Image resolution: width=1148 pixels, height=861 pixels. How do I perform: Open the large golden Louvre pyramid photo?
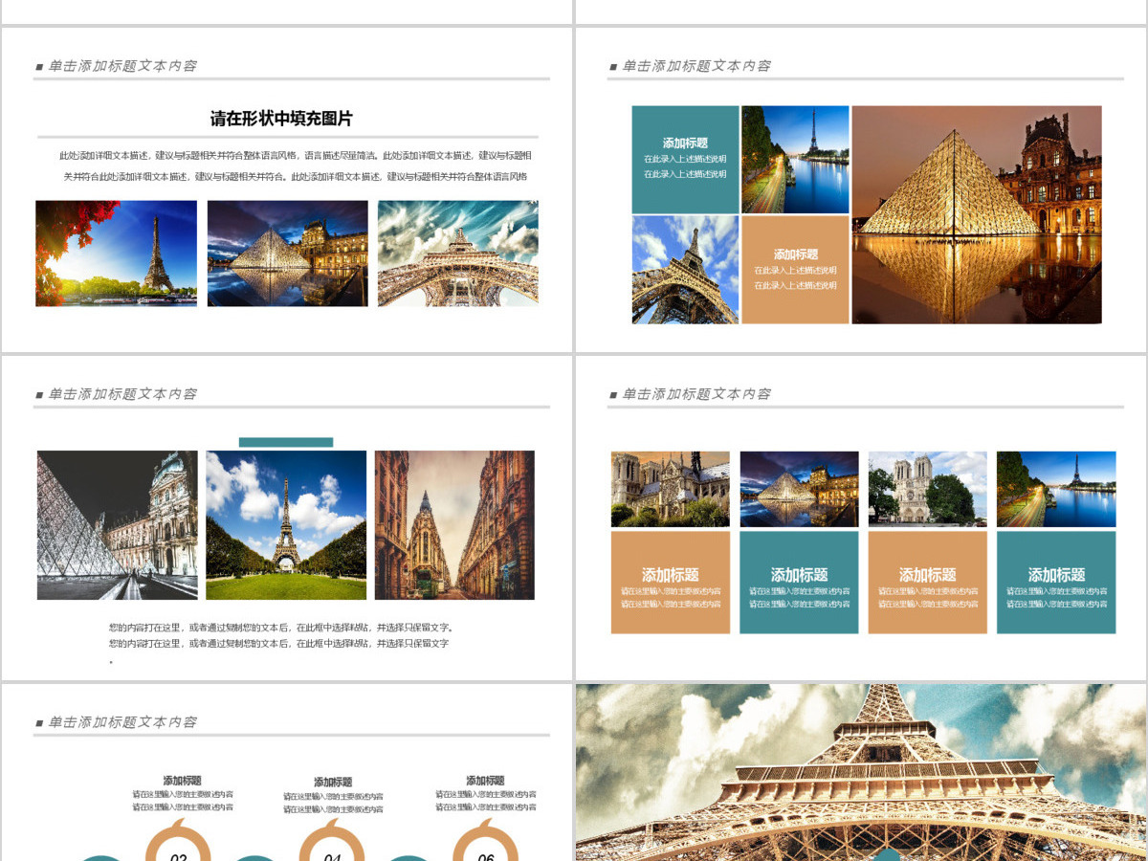[977, 214]
